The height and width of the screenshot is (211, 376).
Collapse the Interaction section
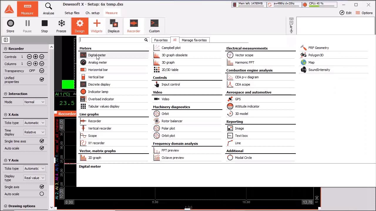6,94
